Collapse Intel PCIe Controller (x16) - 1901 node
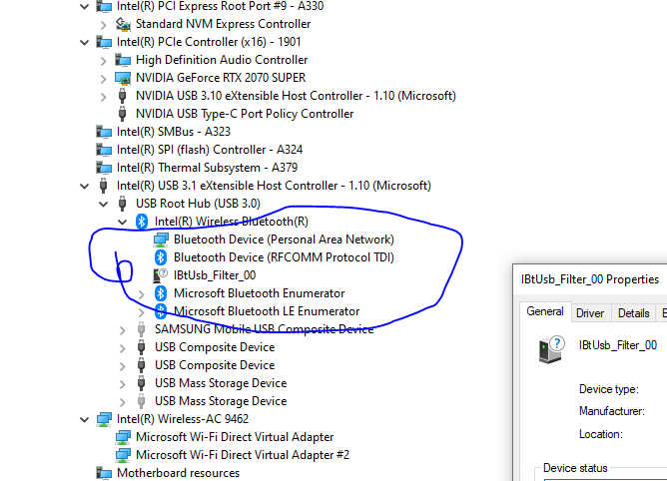 click(x=85, y=43)
